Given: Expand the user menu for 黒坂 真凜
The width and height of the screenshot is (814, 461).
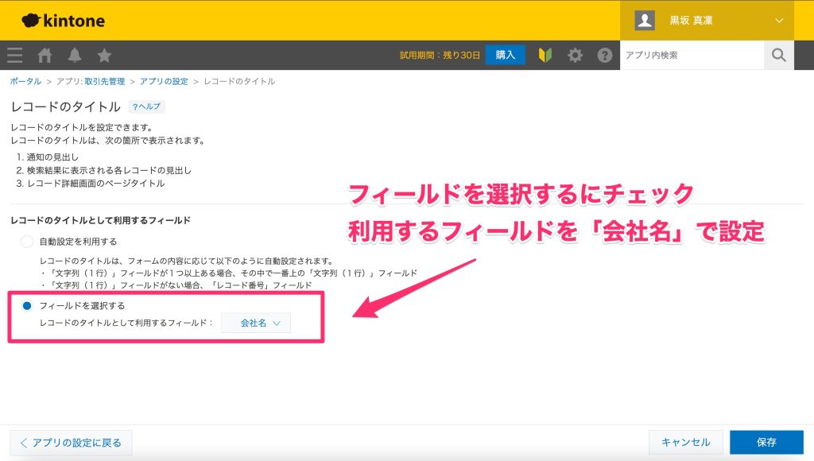Looking at the screenshot, I should (x=779, y=20).
